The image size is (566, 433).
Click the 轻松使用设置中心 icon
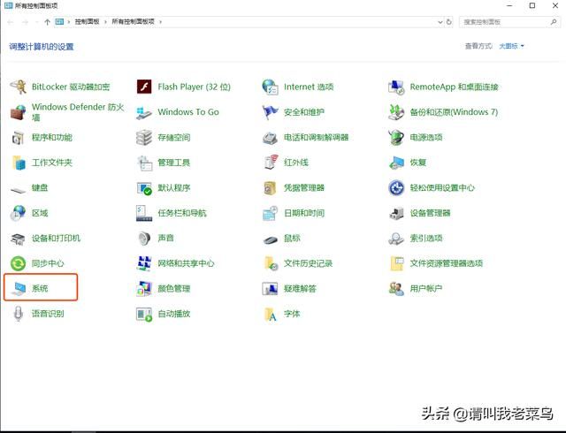click(396, 188)
